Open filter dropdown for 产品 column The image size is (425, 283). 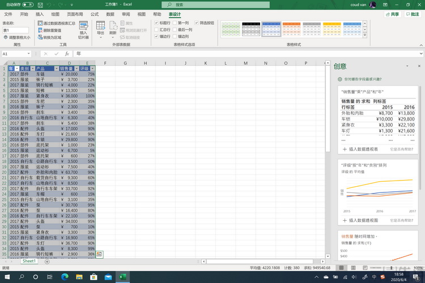pyautogui.click(x=56, y=68)
